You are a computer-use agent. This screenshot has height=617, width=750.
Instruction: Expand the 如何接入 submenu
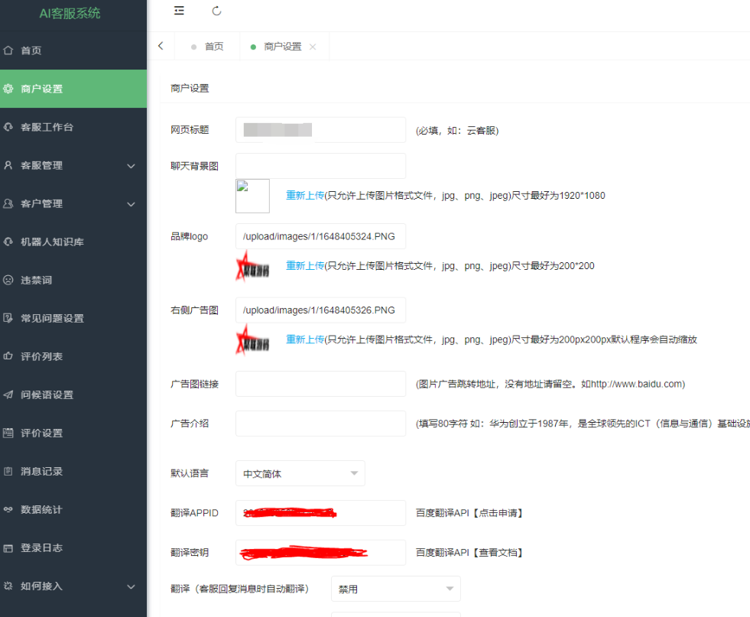tap(73, 586)
